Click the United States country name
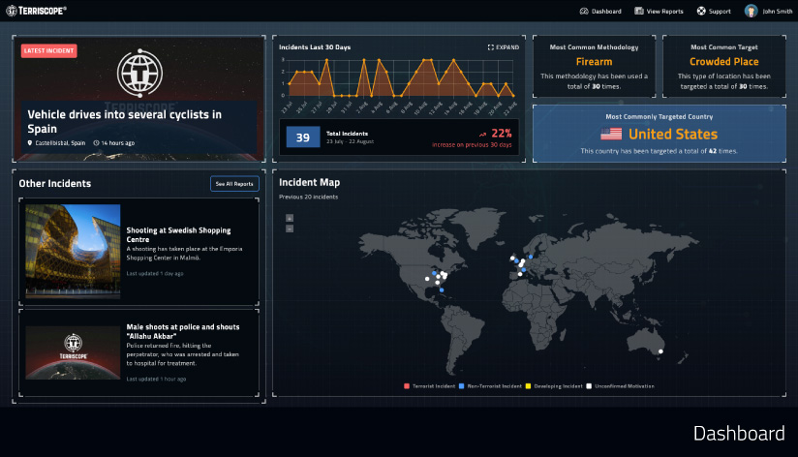This screenshot has height=457, width=798. pos(673,134)
